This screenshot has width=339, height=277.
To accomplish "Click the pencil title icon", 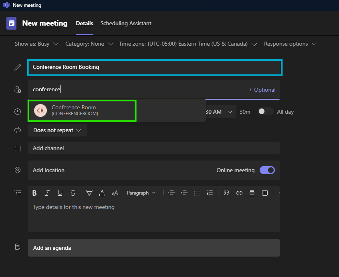I will (18, 67).
